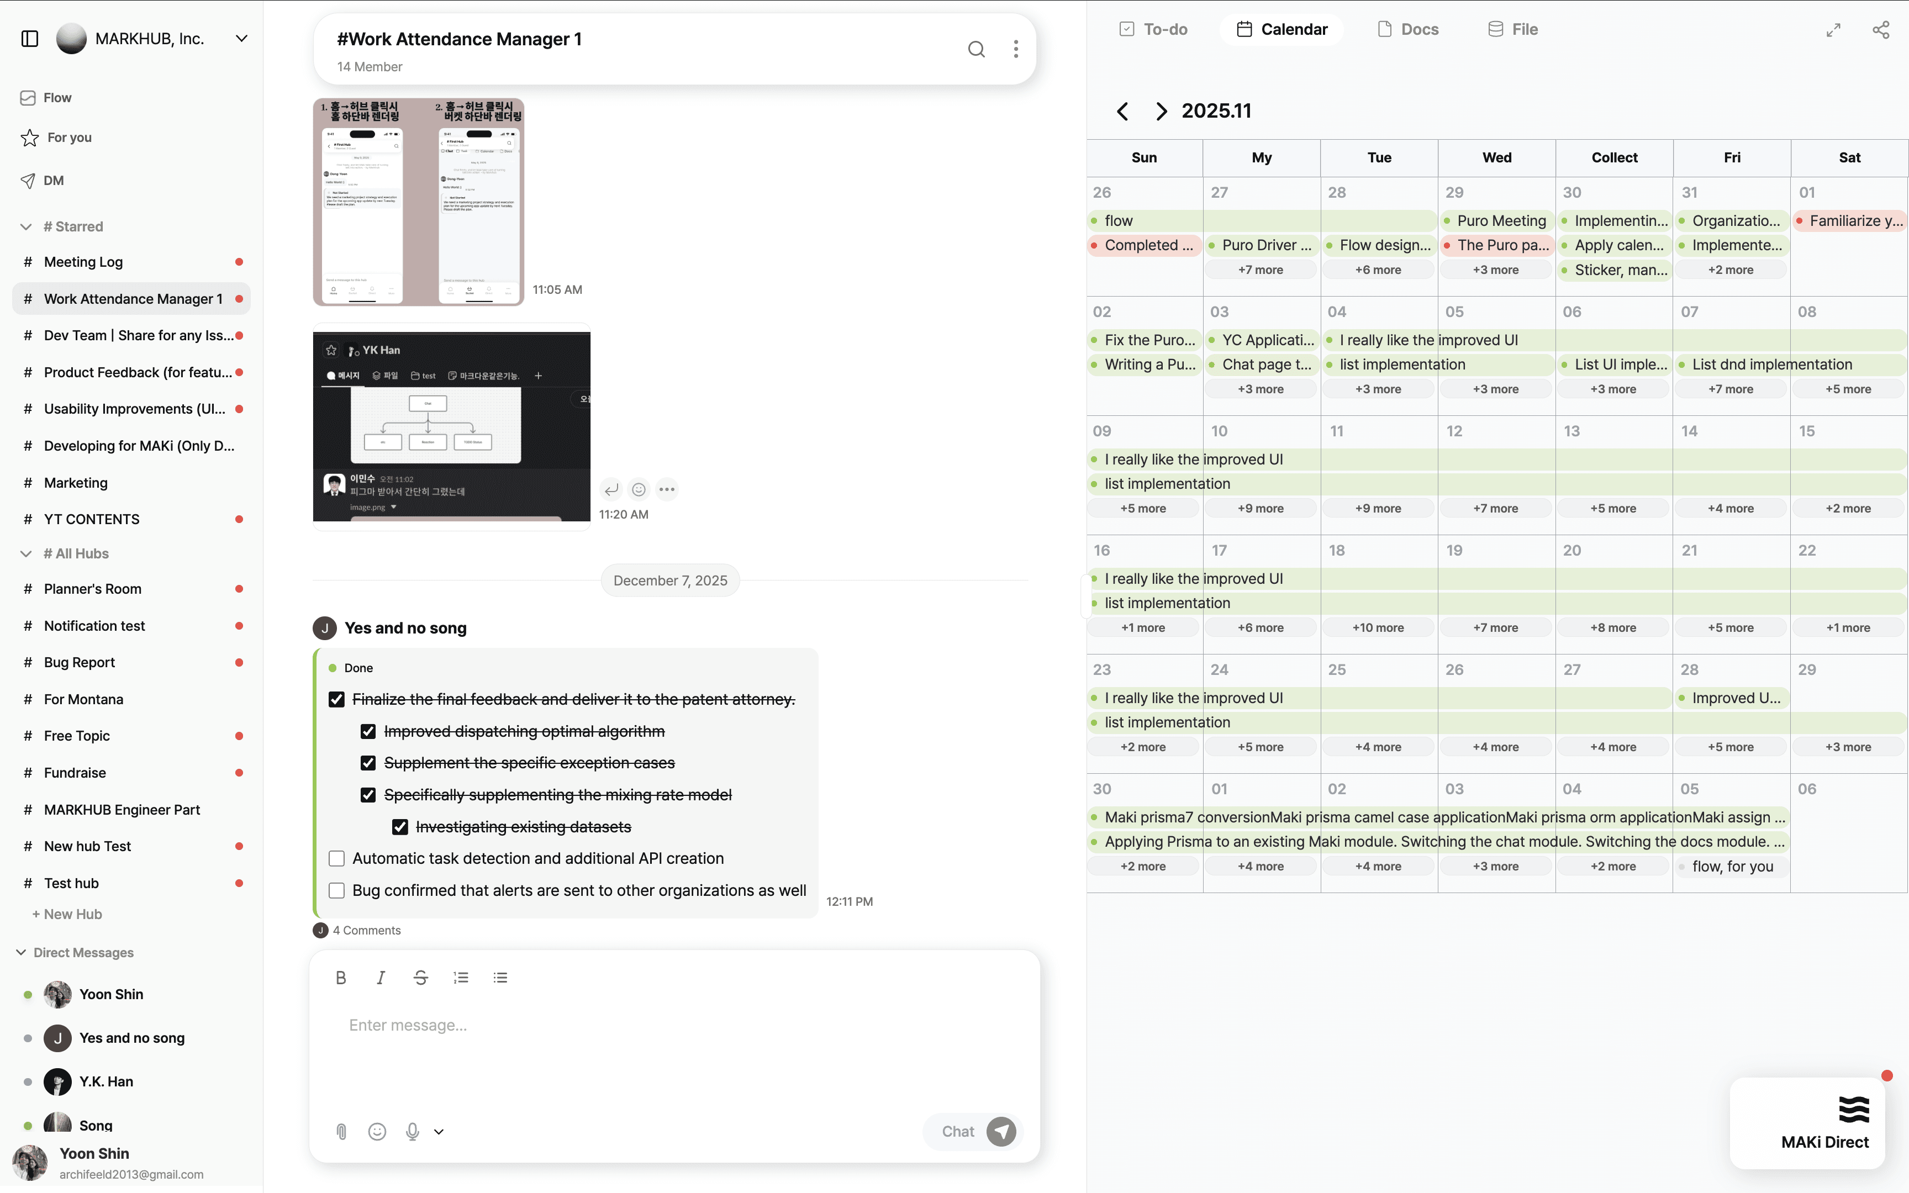Check Bug confirmed alerts sent checkbox
Viewport: 1909px width, 1193px height.
(x=337, y=890)
